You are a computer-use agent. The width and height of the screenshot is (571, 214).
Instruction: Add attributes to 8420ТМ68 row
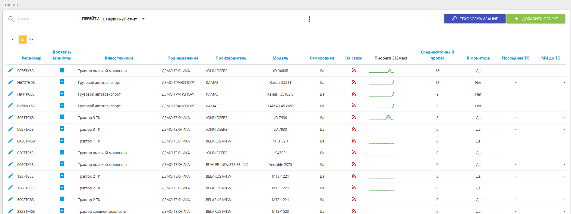62,141
